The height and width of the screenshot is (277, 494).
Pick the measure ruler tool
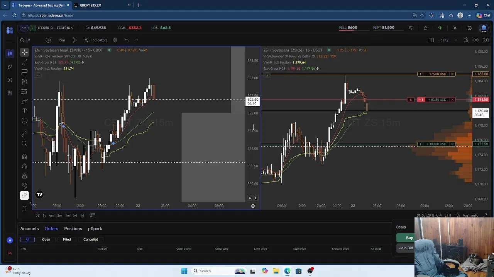[x=24, y=133]
